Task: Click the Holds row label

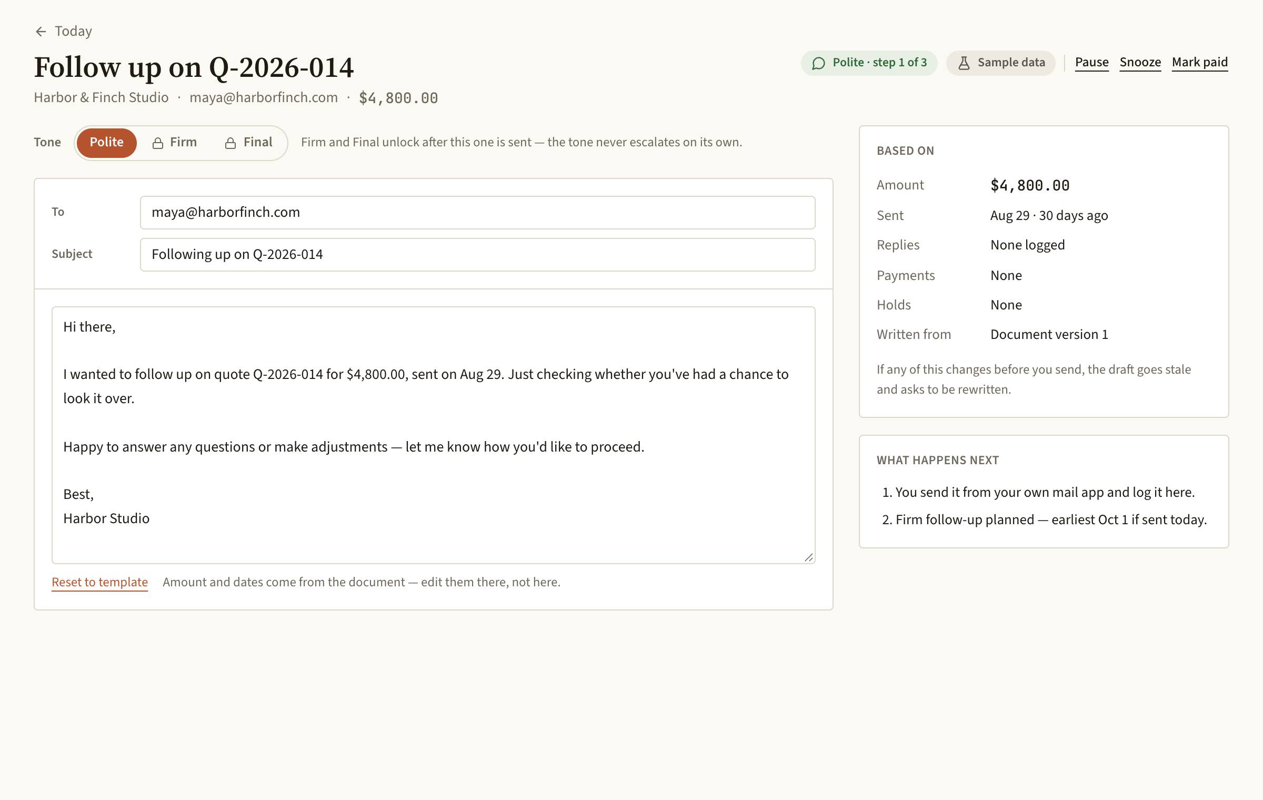Action: [x=894, y=305]
